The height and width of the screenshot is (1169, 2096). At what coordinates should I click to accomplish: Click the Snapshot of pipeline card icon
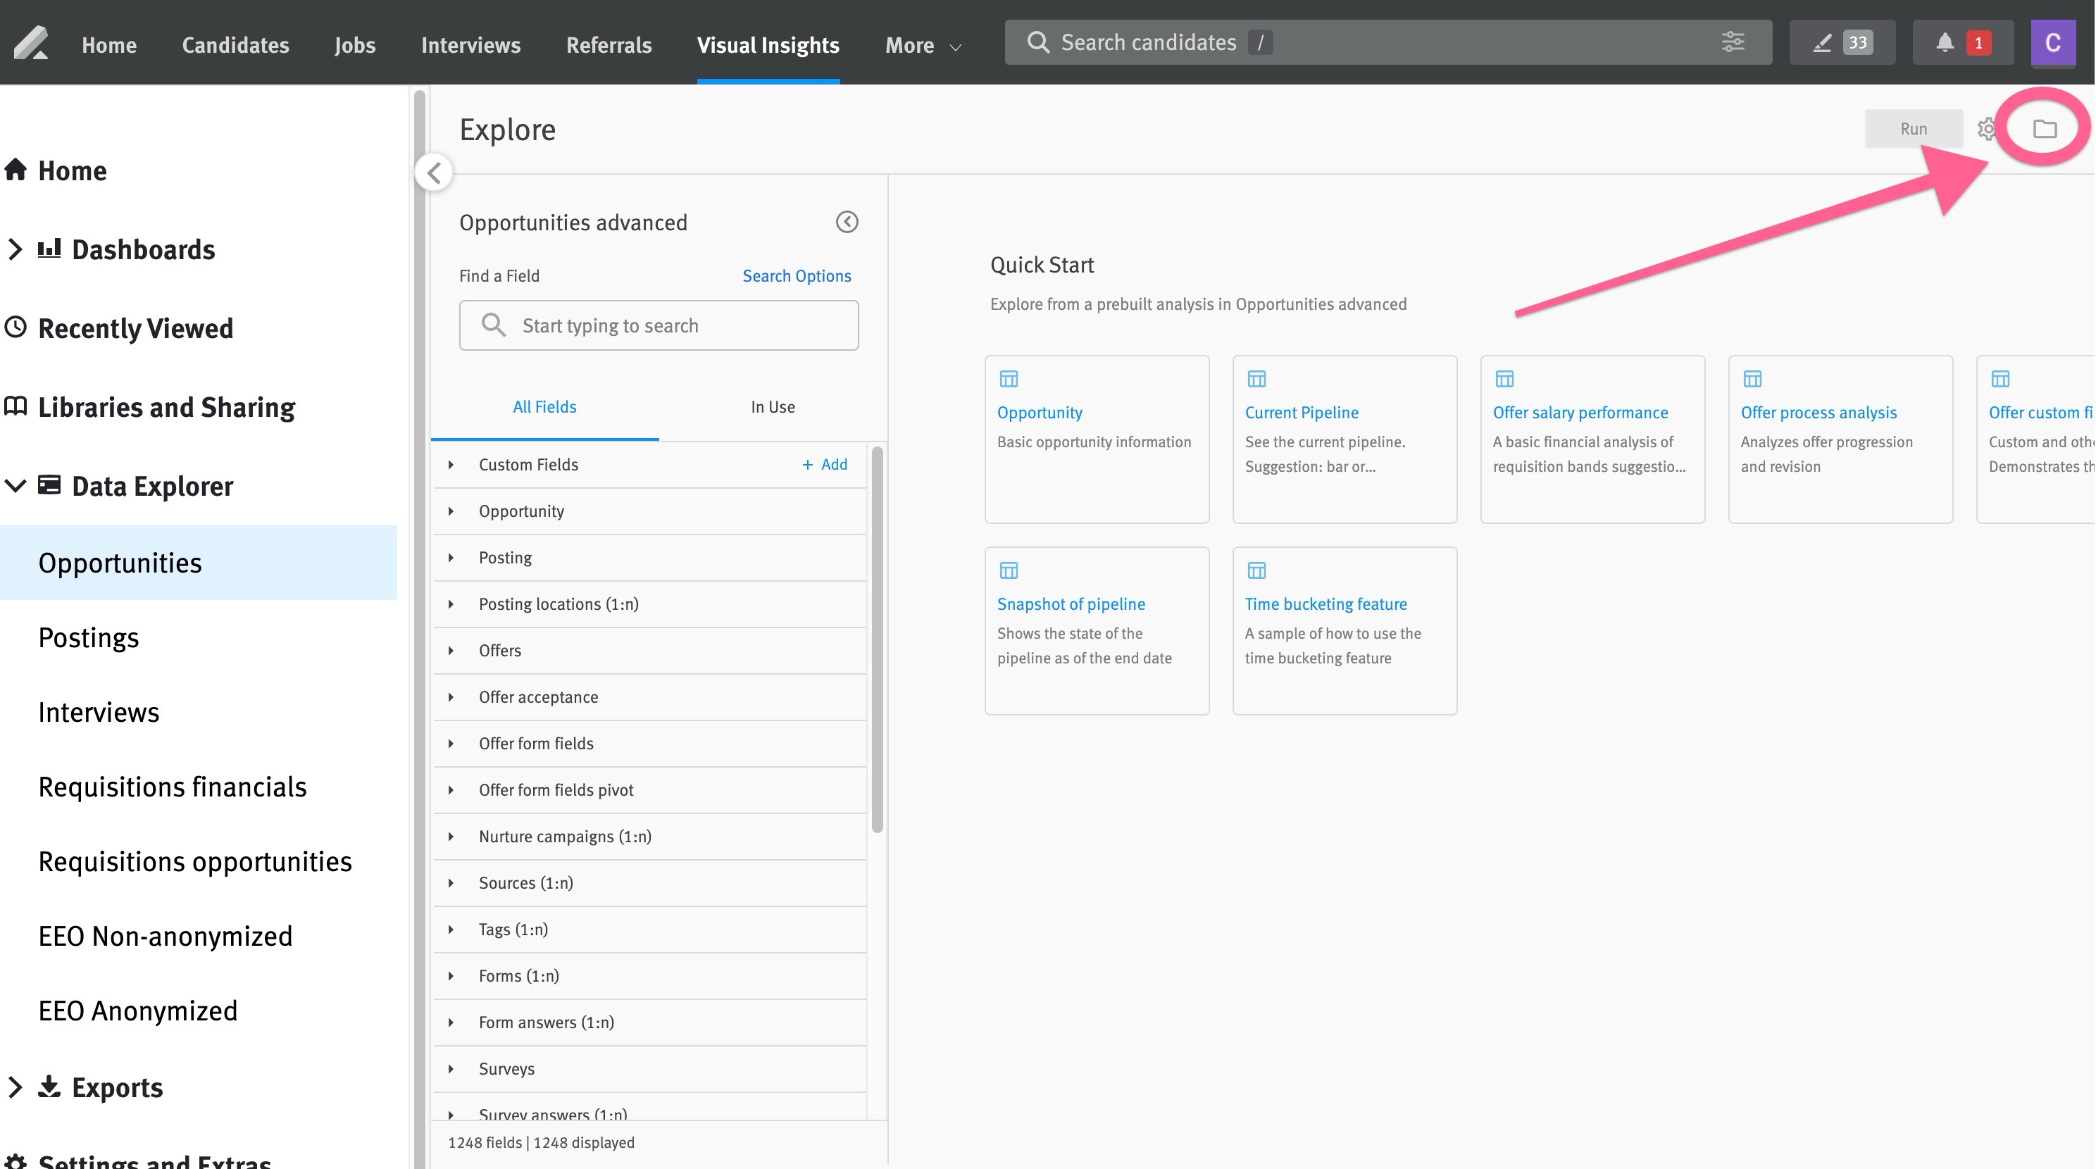pyautogui.click(x=1008, y=570)
